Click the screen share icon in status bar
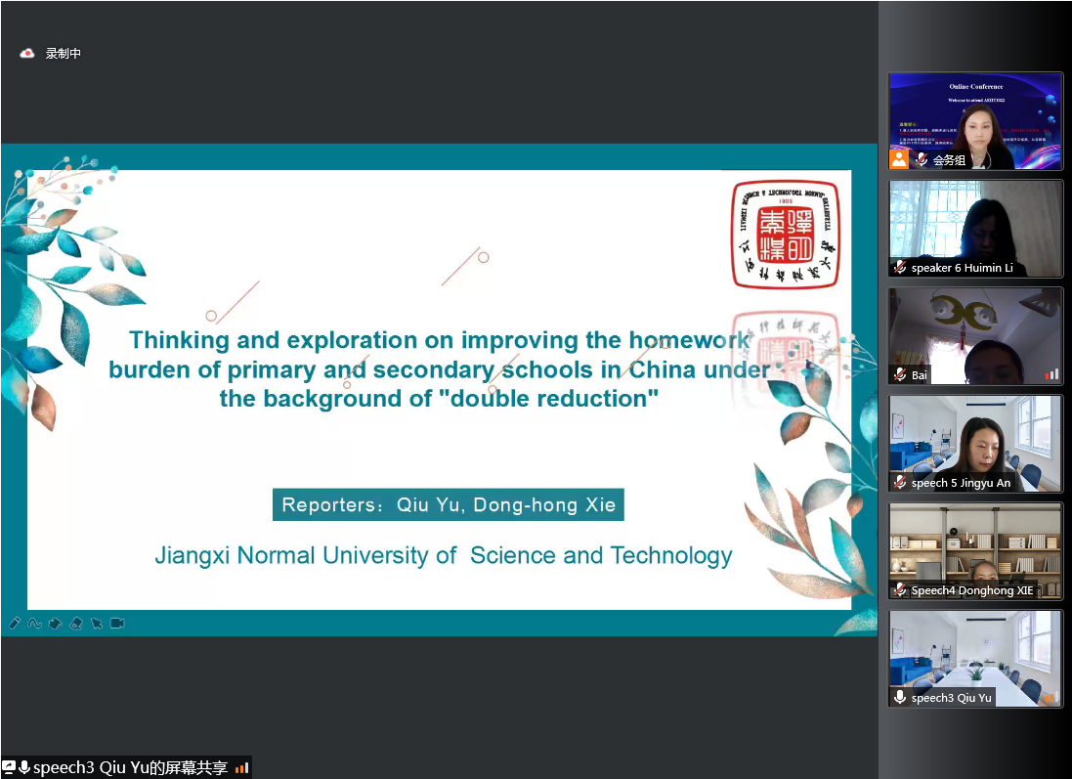The width and height of the screenshot is (1072, 779). [9, 767]
